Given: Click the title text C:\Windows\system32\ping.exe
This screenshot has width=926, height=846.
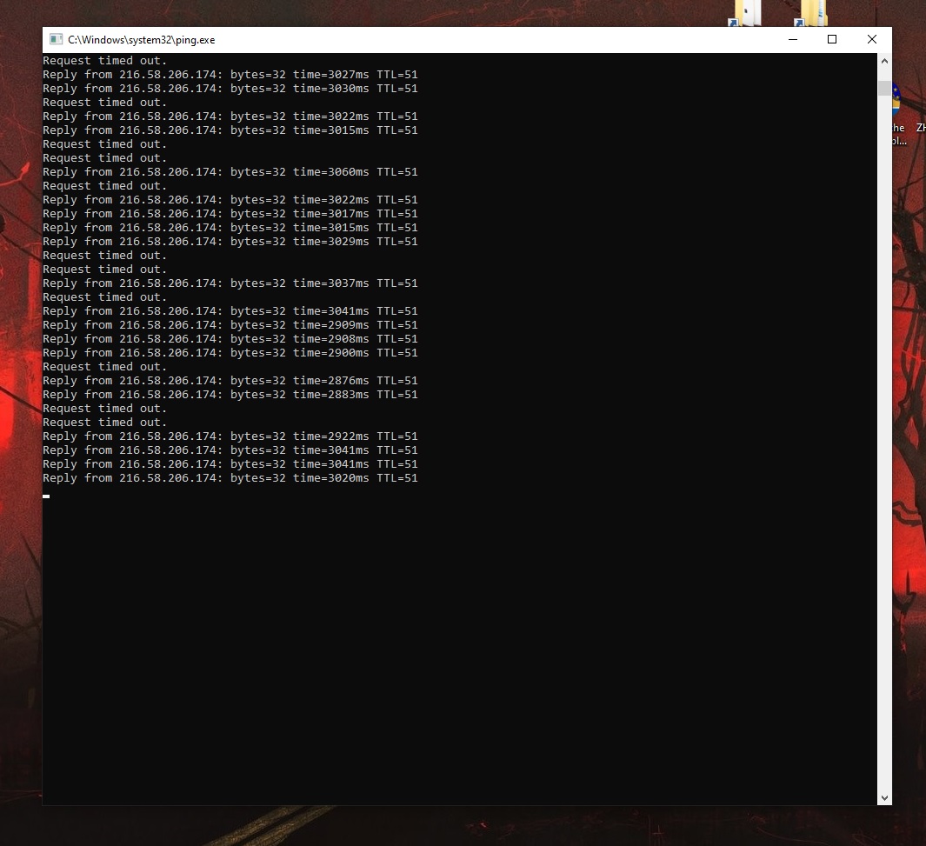Looking at the screenshot, I should point(141,39).
